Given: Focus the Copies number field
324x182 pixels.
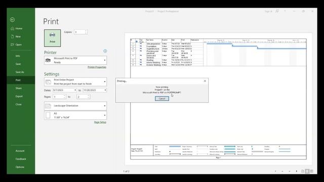Looking at the screenshot, I should pos(79,32).
